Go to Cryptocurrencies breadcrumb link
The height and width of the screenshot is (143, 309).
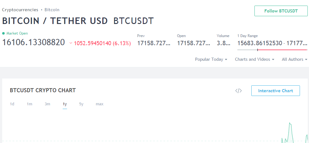coord(20,10)
